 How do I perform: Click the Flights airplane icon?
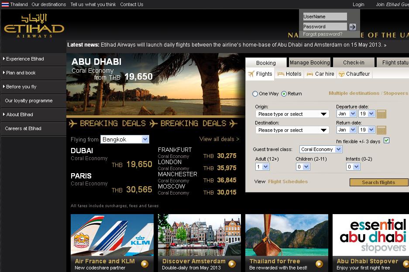[x=251, y=74]
